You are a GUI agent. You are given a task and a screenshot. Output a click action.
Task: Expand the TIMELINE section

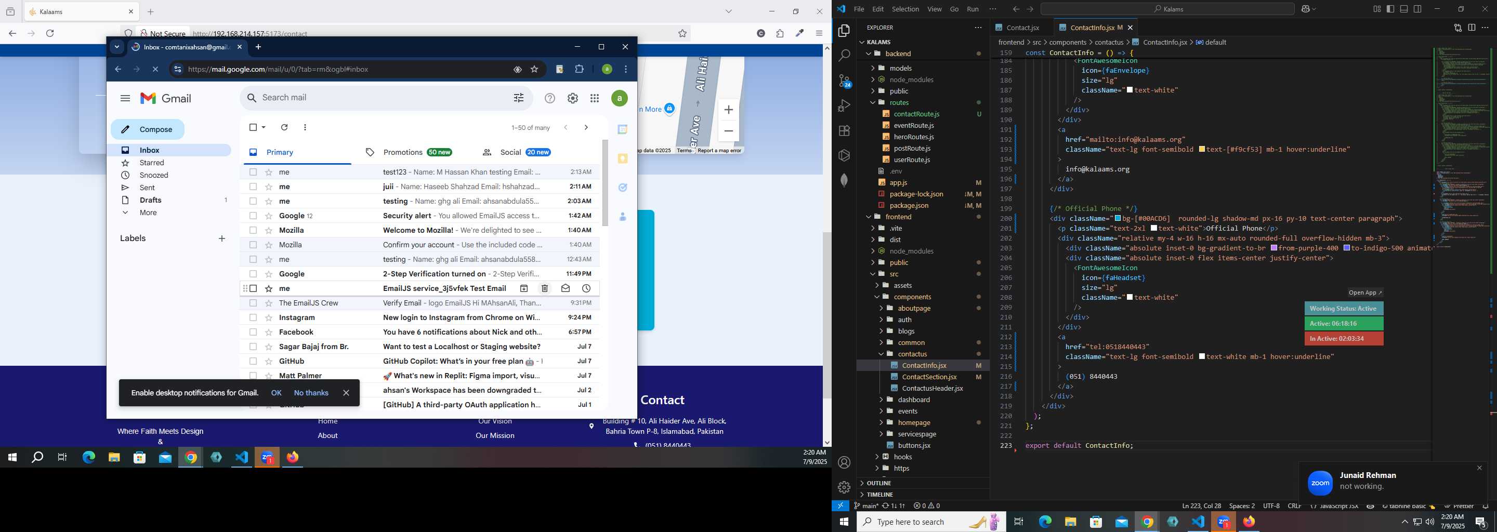click(879, 495)
